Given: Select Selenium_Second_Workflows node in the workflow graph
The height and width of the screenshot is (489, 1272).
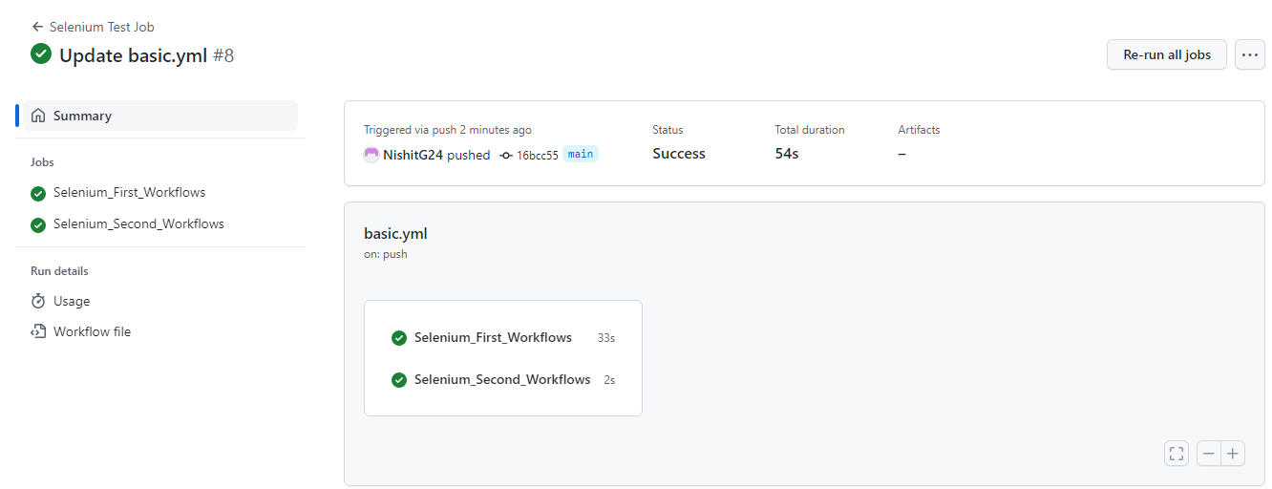Looking at the screenshot, I should (503, 380).
